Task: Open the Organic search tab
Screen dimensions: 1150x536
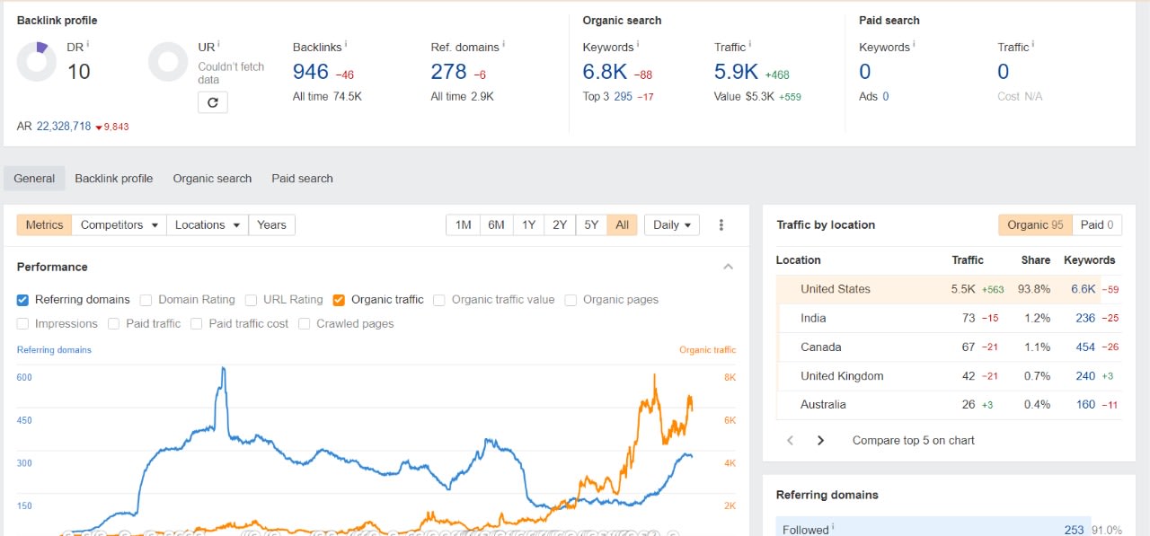Action: pos(212,179)
